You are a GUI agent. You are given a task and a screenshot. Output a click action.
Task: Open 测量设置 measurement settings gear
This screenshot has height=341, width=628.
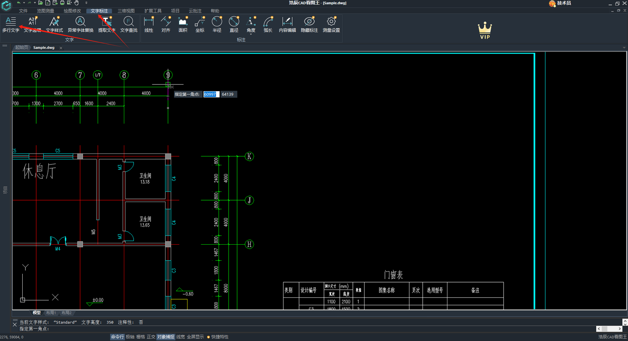coord(331,24)
